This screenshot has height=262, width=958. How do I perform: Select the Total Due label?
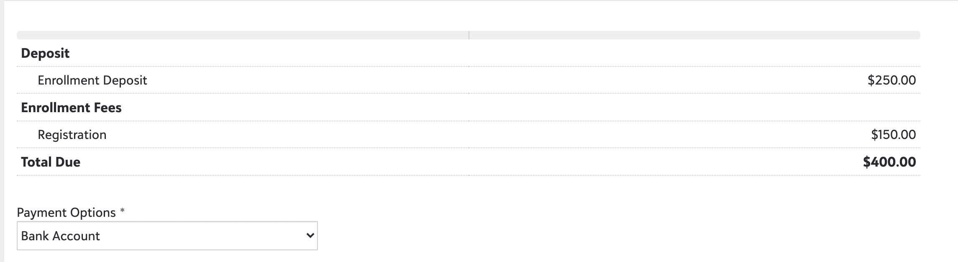point(51,162)
